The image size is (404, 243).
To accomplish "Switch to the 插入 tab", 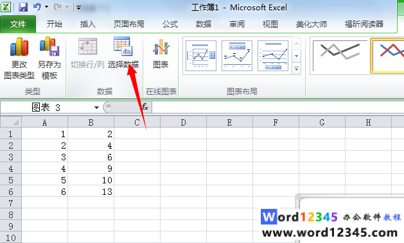I will (88, 24).
